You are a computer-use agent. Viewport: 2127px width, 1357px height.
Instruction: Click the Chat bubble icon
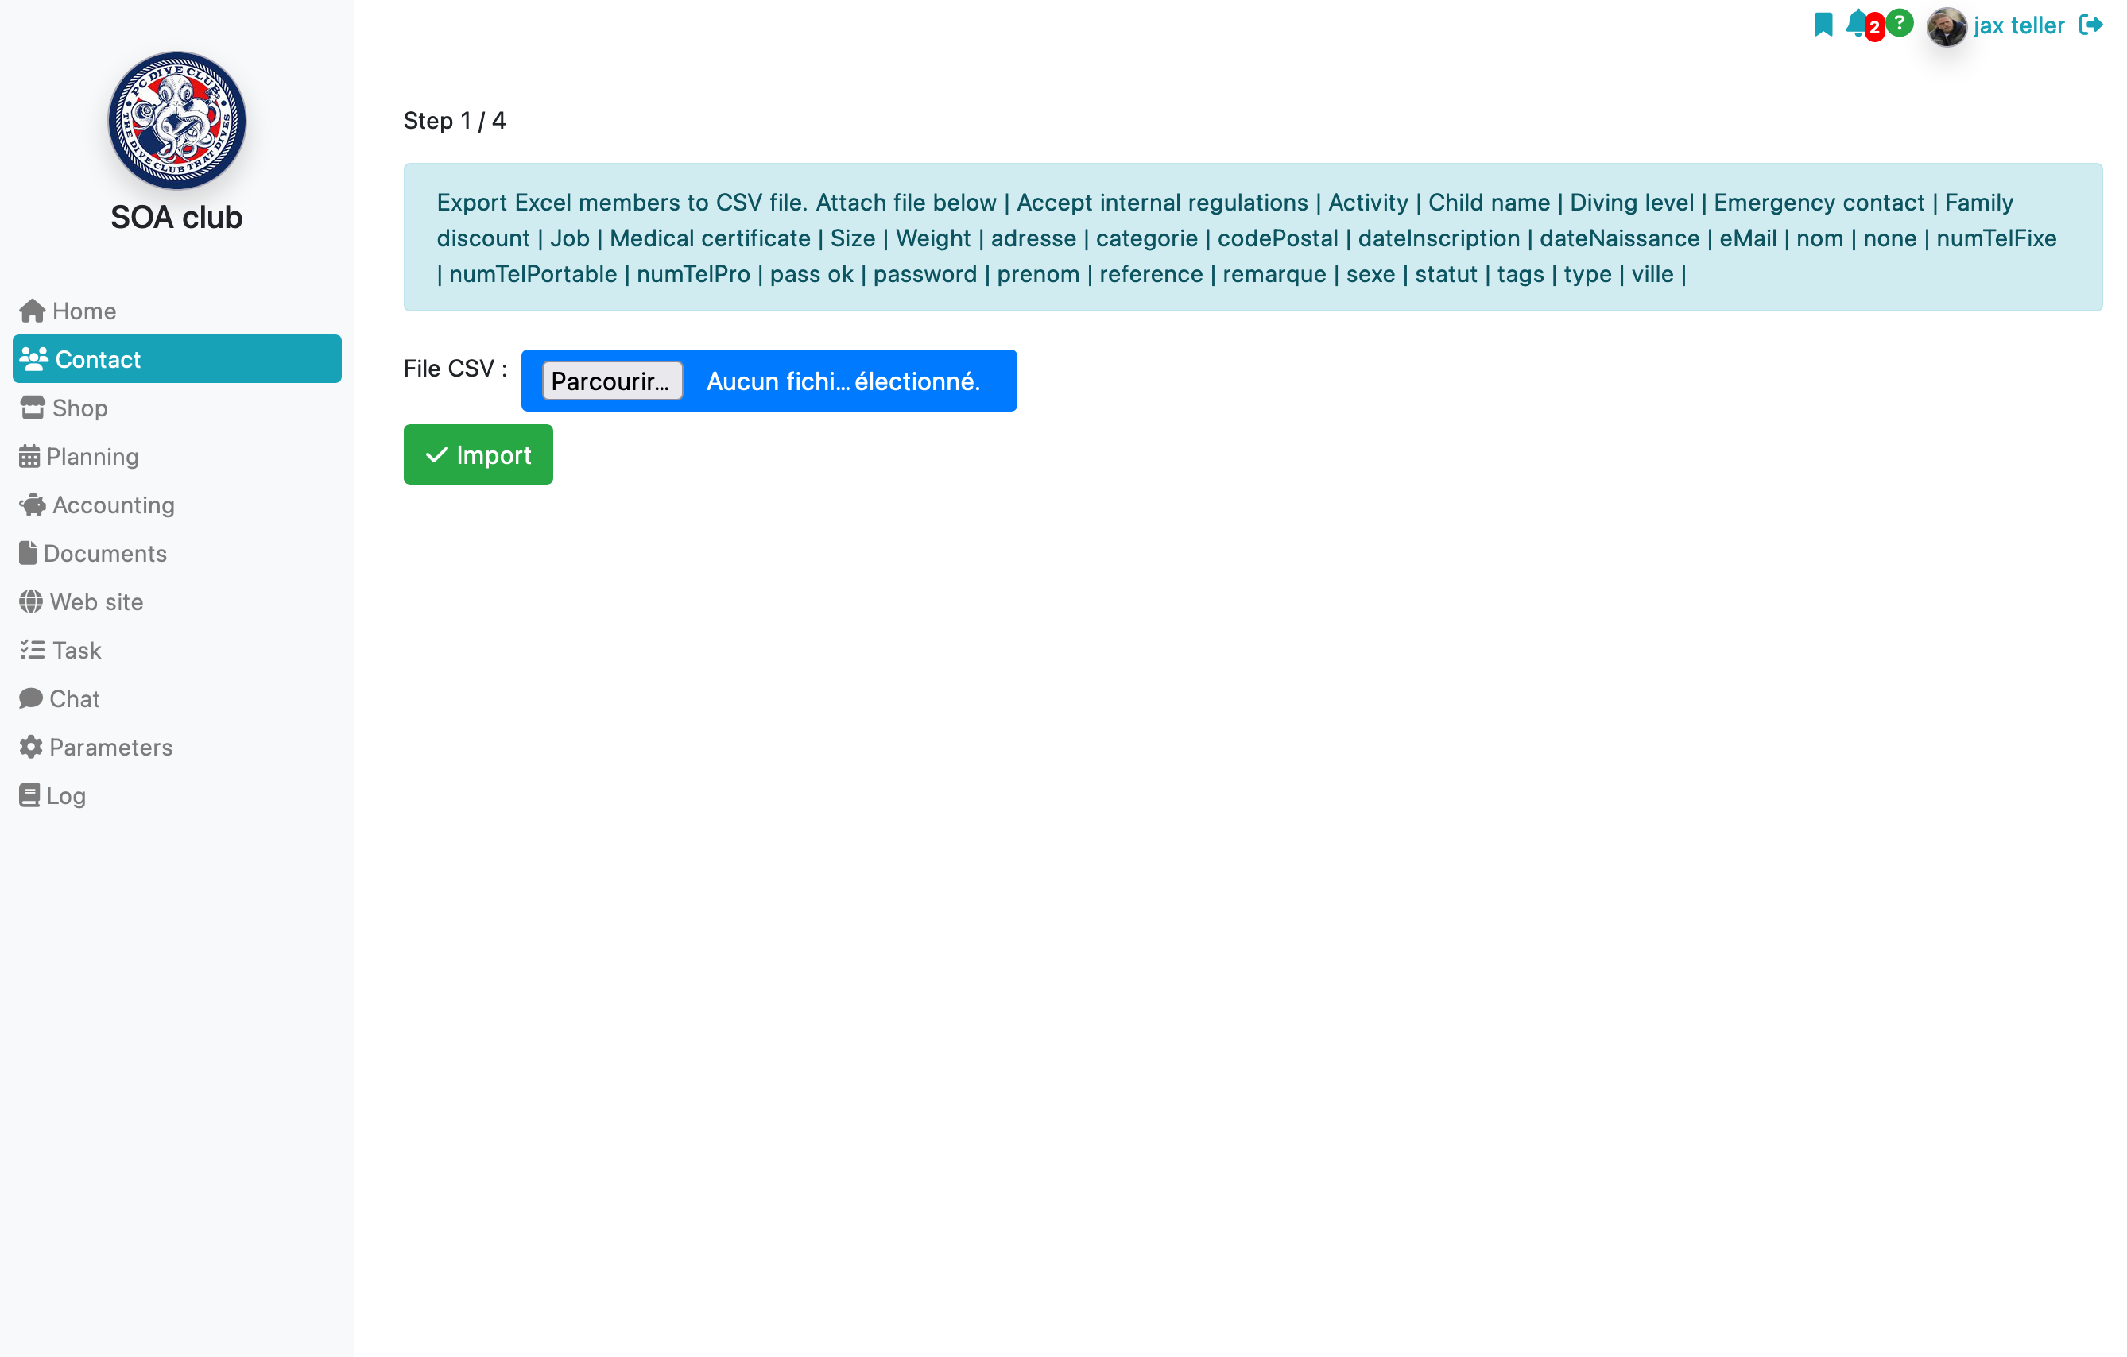point(31,698)
